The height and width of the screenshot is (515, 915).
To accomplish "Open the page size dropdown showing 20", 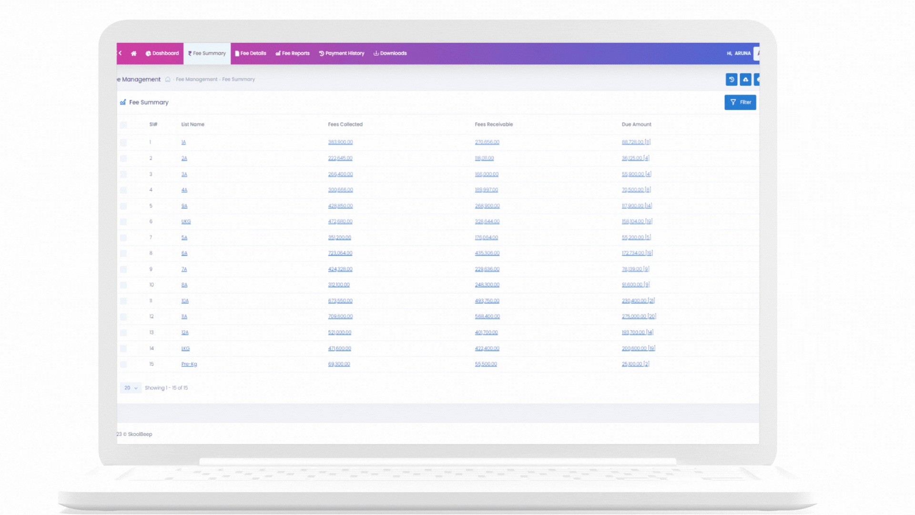I will 131,388.
